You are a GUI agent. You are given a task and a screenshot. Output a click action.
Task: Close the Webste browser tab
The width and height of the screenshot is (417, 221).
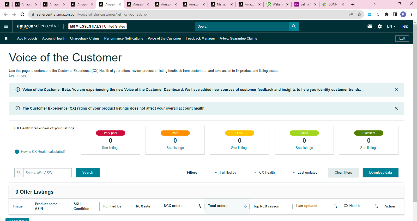coord(287,4)
